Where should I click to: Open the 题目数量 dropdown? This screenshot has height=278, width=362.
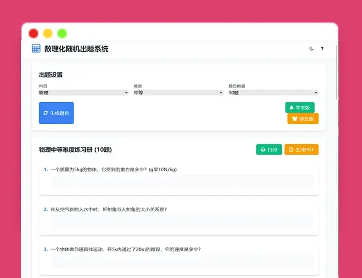coord(273,93)
